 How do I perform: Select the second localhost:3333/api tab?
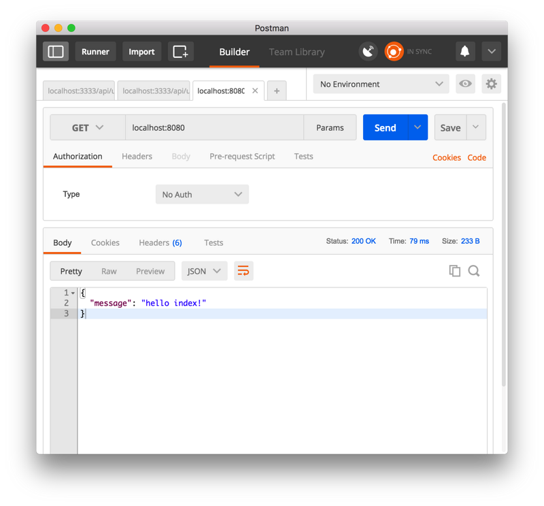(154, 91)
